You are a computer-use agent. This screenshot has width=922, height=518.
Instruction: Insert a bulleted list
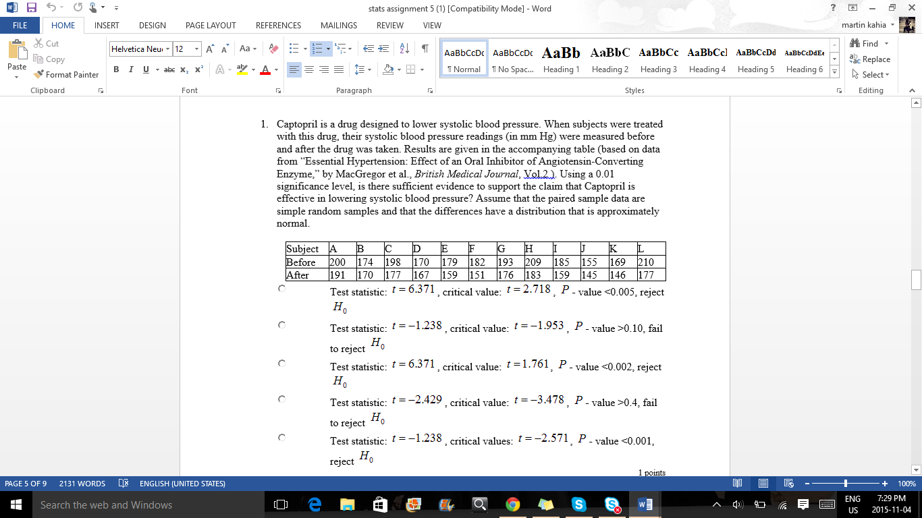tap(294, 49)
